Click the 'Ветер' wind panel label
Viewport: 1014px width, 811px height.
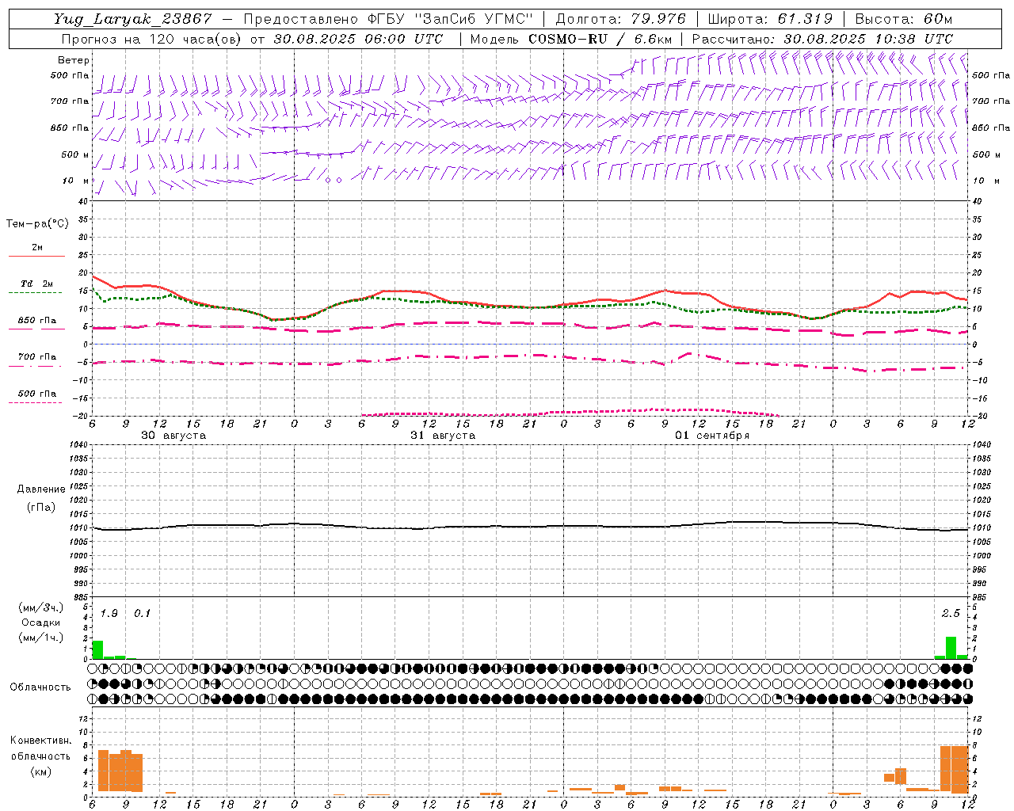pyautogui.click(x=74, y=60)
